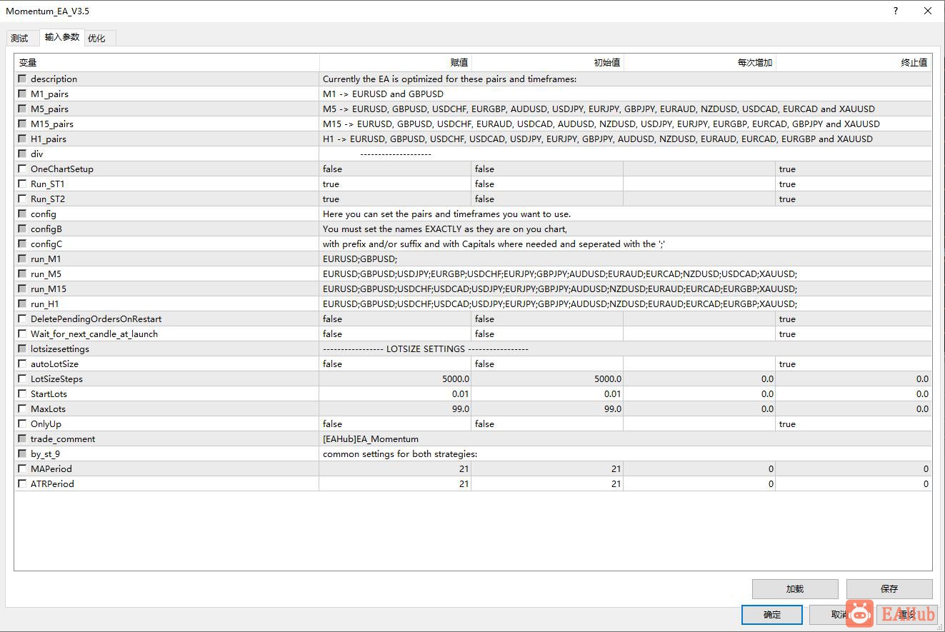This screenshot has height=632, width=945.
Task: Select the run_M1 value EURUSD;GBPUSD;
Action: 360,259
